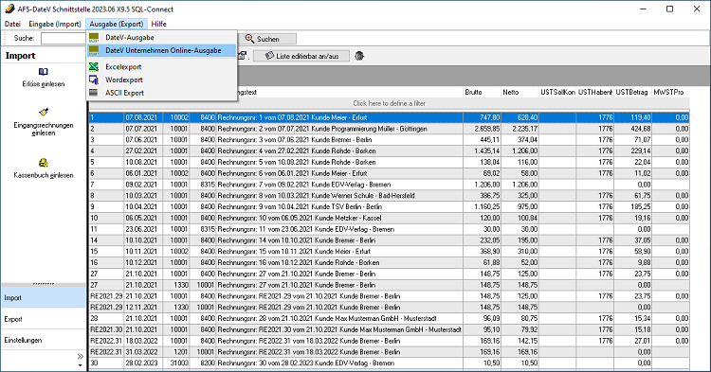This screenshot has width=711, height=372.
Task: Click the MWSTPro column header
Action: [x=670, y=93]
